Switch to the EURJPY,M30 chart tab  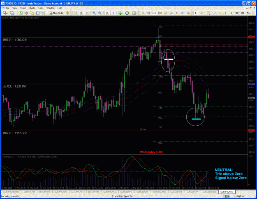click(x=60, y=192)
